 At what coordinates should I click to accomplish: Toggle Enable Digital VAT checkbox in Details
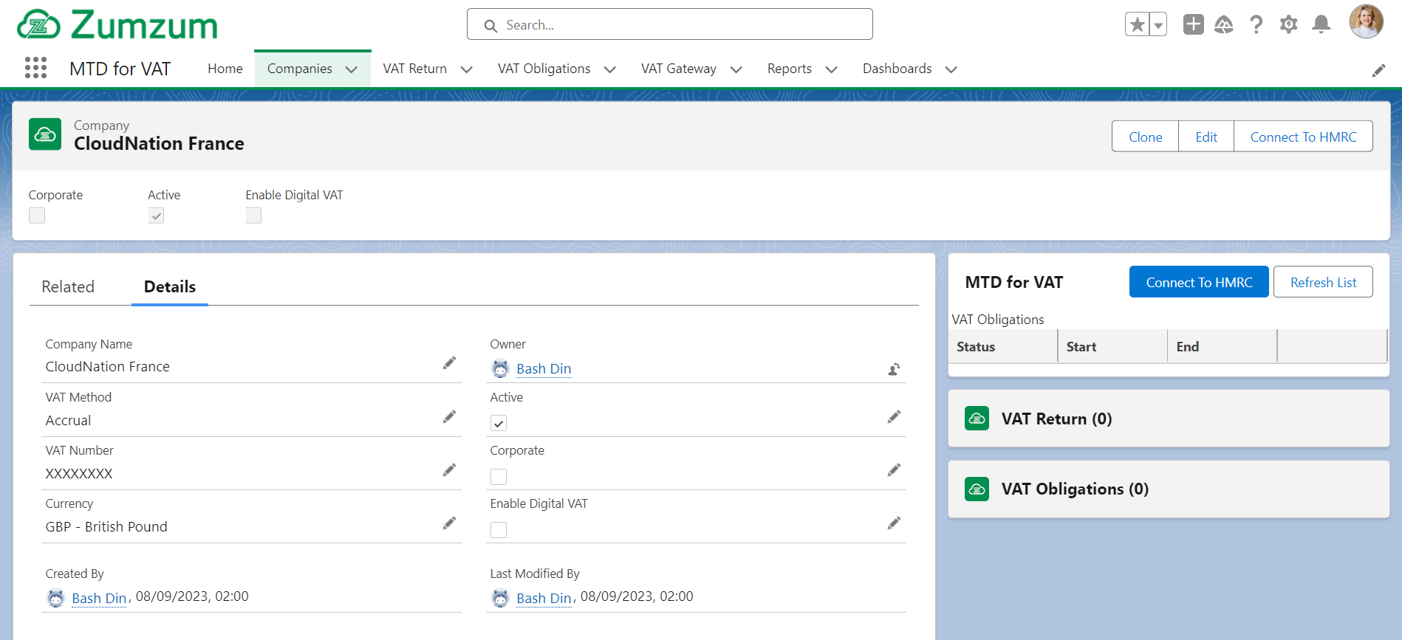click(x=499, y=530)
